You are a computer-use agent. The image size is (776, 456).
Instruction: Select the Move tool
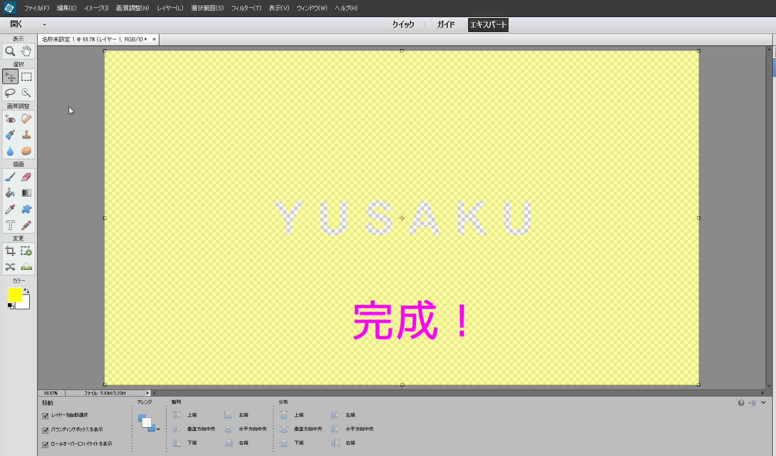(10, 77)
